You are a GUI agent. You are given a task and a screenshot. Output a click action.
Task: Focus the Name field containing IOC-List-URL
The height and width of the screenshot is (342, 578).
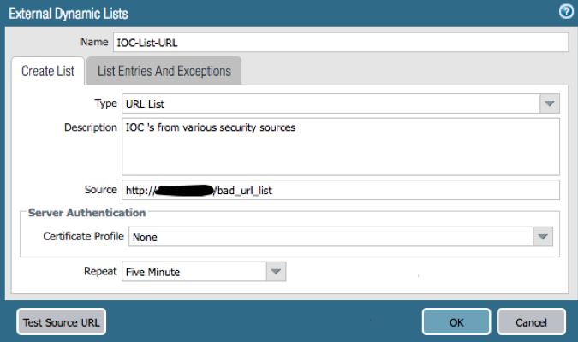(340, 43)
